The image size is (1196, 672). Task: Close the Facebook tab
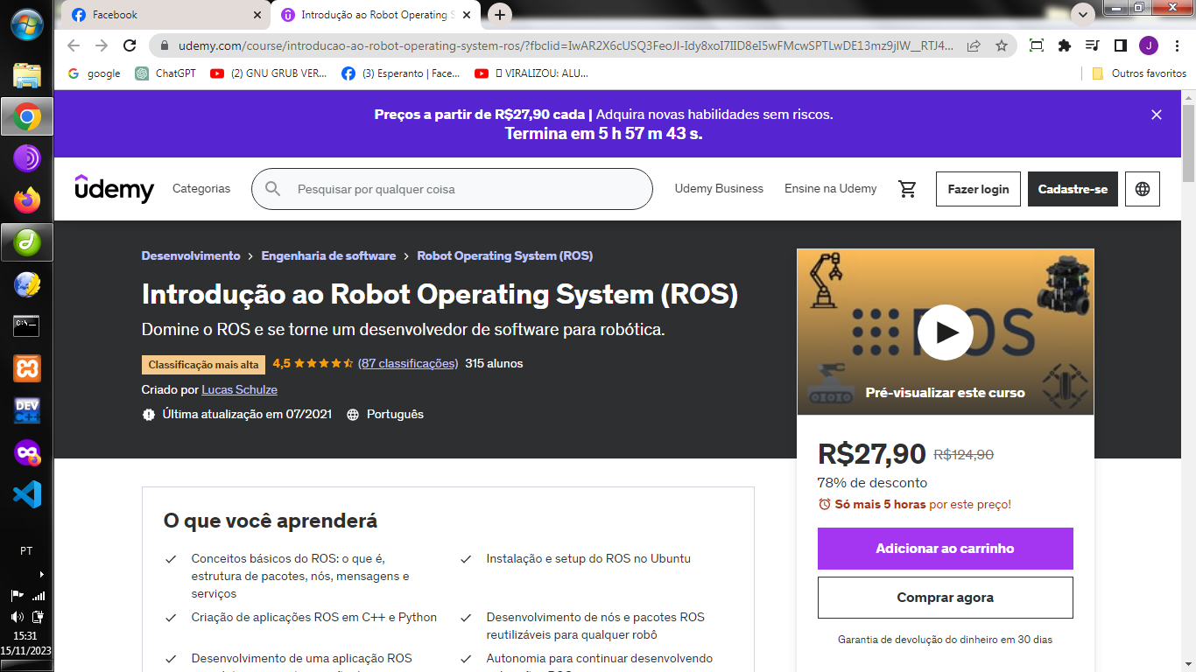(257, 15)
